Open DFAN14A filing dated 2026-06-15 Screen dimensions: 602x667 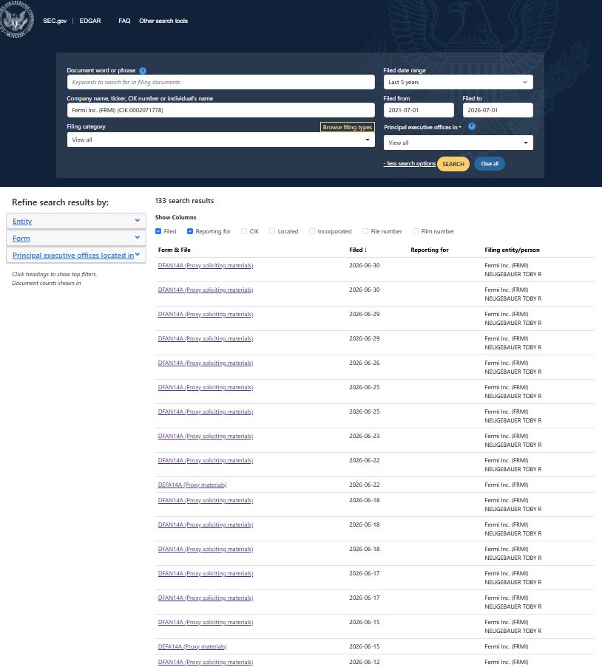[x=206, y=623]
